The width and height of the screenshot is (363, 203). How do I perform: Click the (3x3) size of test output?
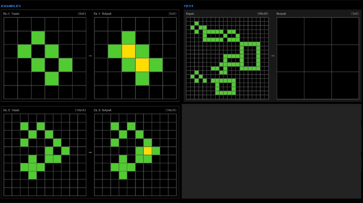click(355, 14)
